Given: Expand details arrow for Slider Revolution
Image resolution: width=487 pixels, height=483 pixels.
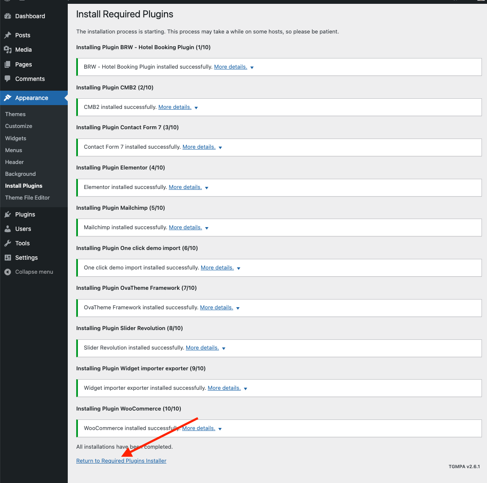Looking at the screenshot, I should (x=224, y=348).
